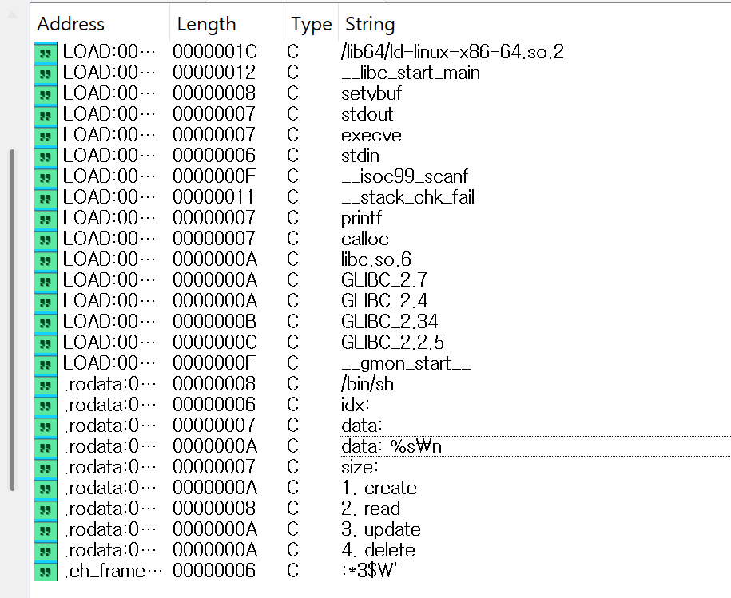Click the string icon beside '1. create' row
731x598 pixels.
46,488
